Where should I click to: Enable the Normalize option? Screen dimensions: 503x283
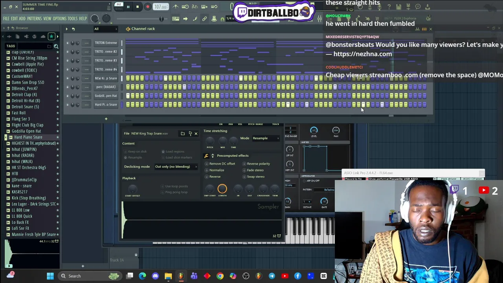click(215, 170)
